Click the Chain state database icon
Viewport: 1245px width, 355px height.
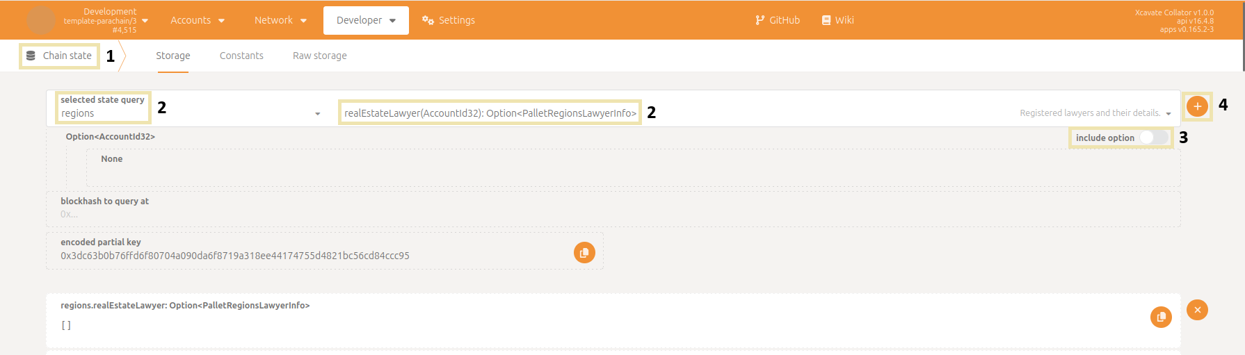pyautogui.click(x=31, y=56)
